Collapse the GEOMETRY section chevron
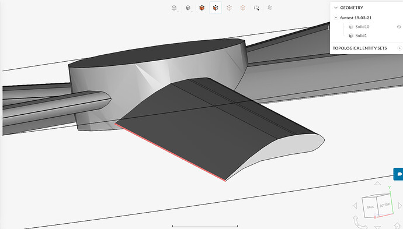Screen dimensions: 403x229 tap(336, 8)
